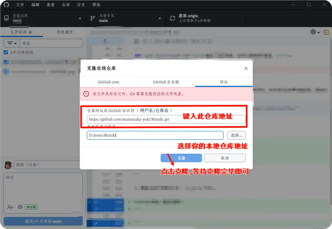
Task: Open the diff settings gear dropdown
Action: [x=315, y=32]
